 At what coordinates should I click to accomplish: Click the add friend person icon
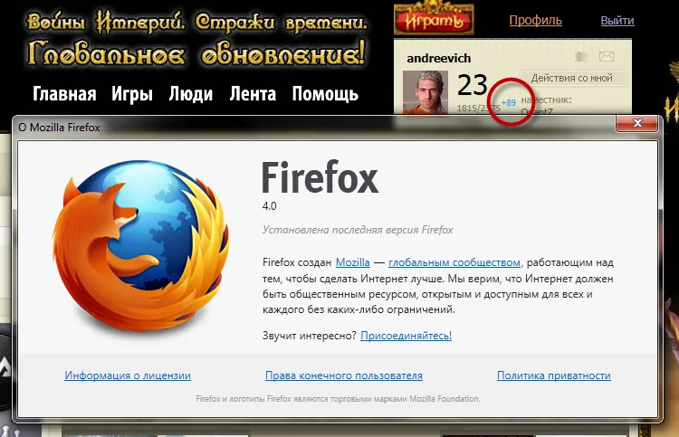click(580, 56)
